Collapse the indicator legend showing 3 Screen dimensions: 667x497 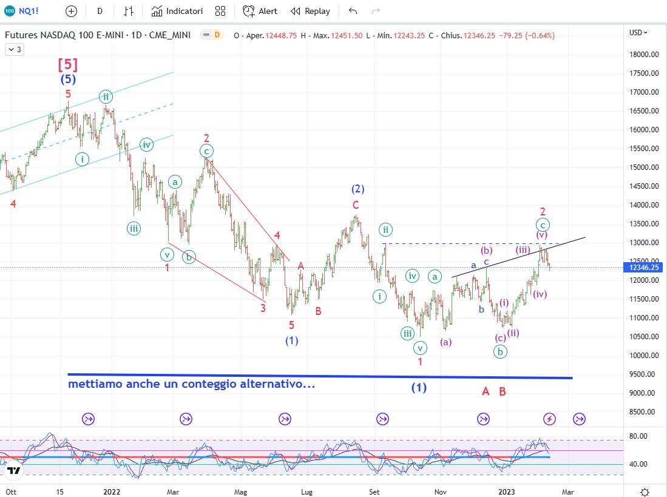15,49
